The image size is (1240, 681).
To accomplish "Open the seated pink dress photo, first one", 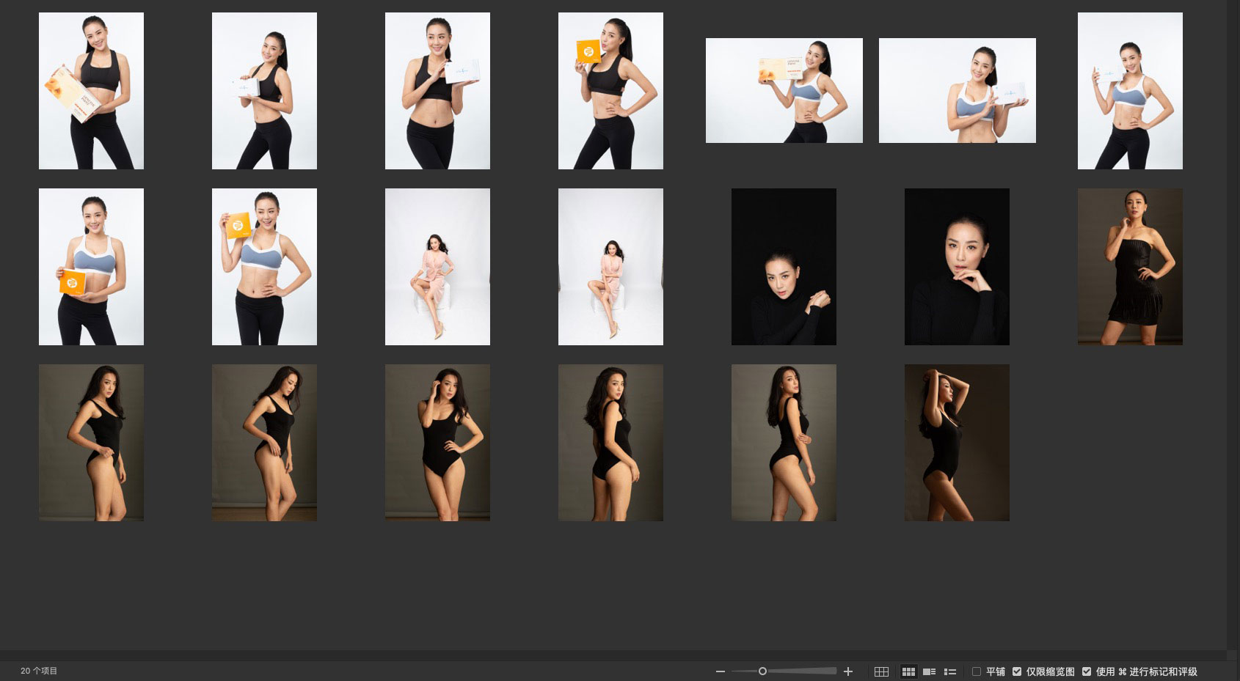I will pos(437,267).
